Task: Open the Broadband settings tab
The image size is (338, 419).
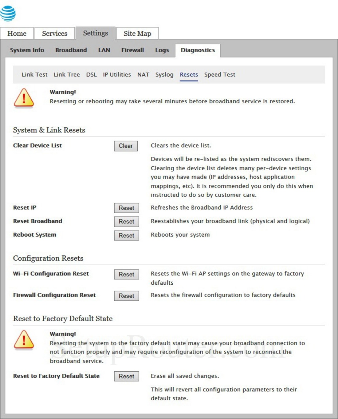Action: (x=71, y=50)
